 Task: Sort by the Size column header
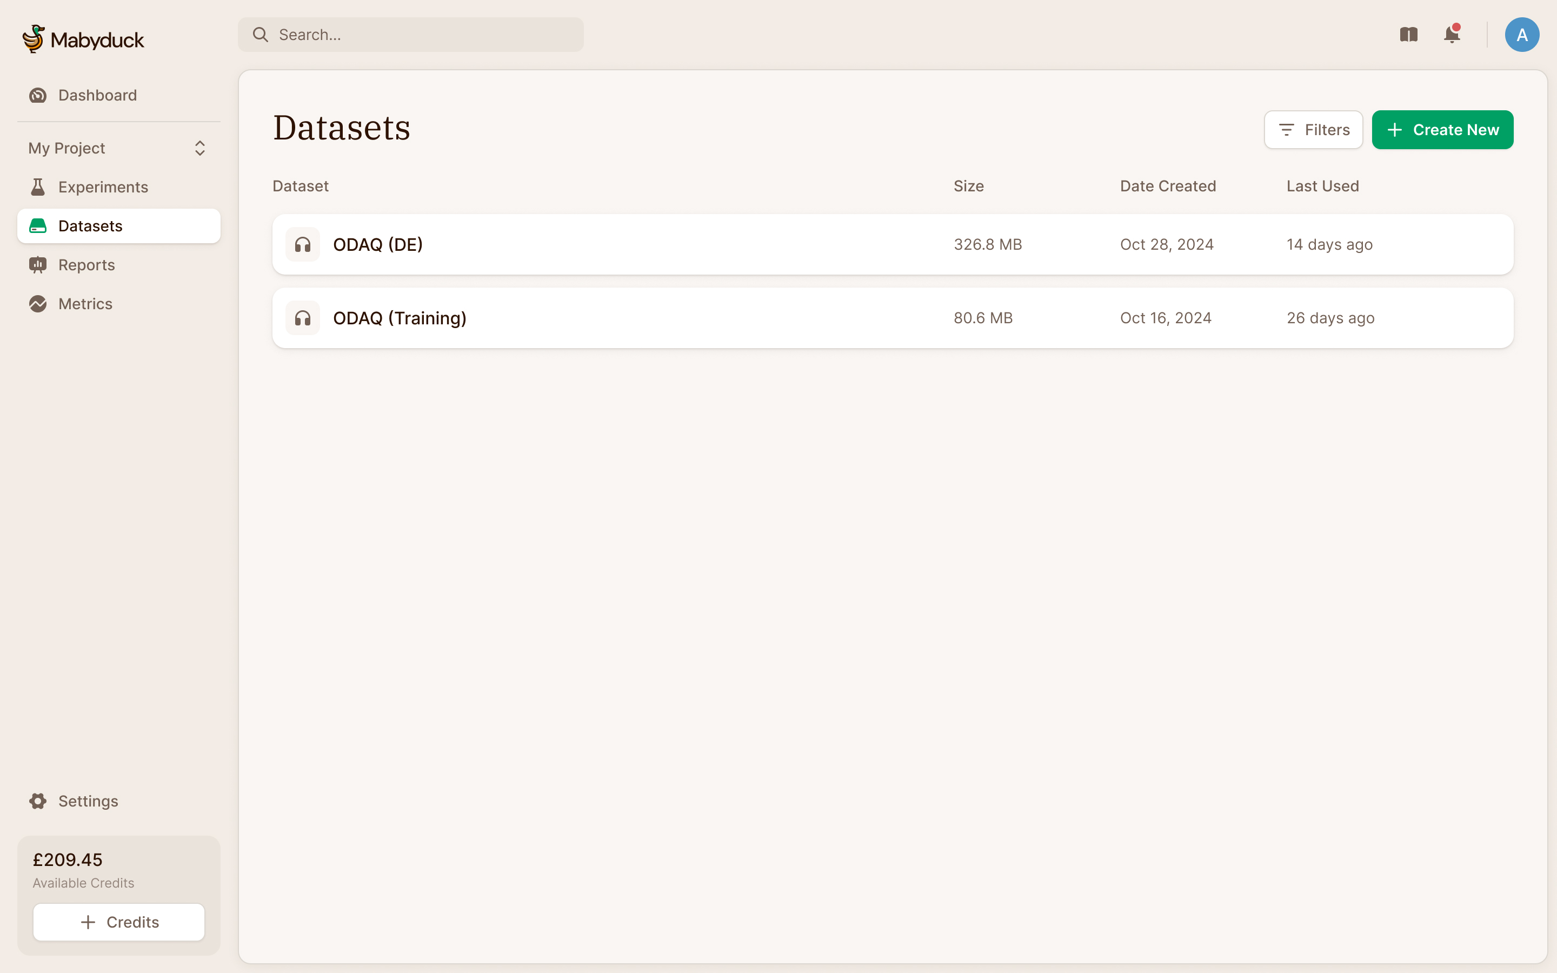(968, 186)
